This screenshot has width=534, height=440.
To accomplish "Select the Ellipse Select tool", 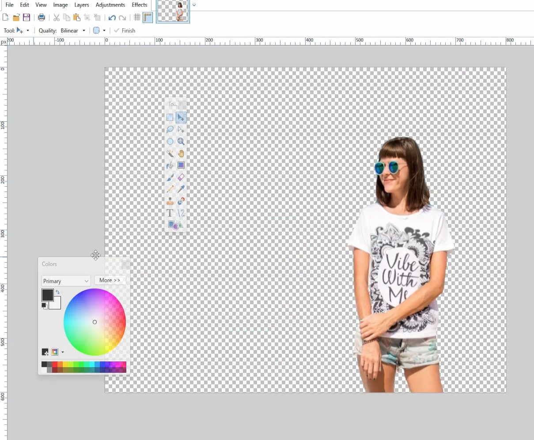I will [170, 141].
